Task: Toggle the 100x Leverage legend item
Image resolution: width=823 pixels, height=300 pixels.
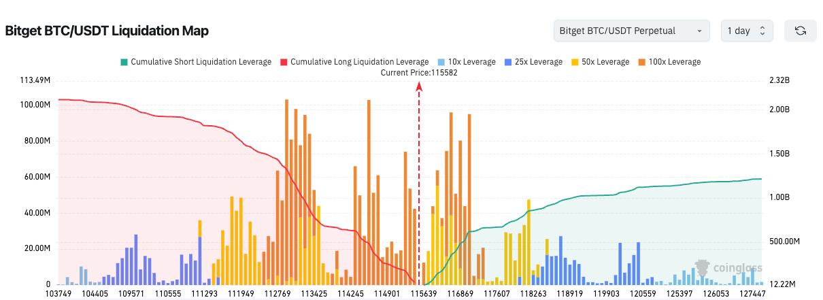Action: click(x=668, y=62)
